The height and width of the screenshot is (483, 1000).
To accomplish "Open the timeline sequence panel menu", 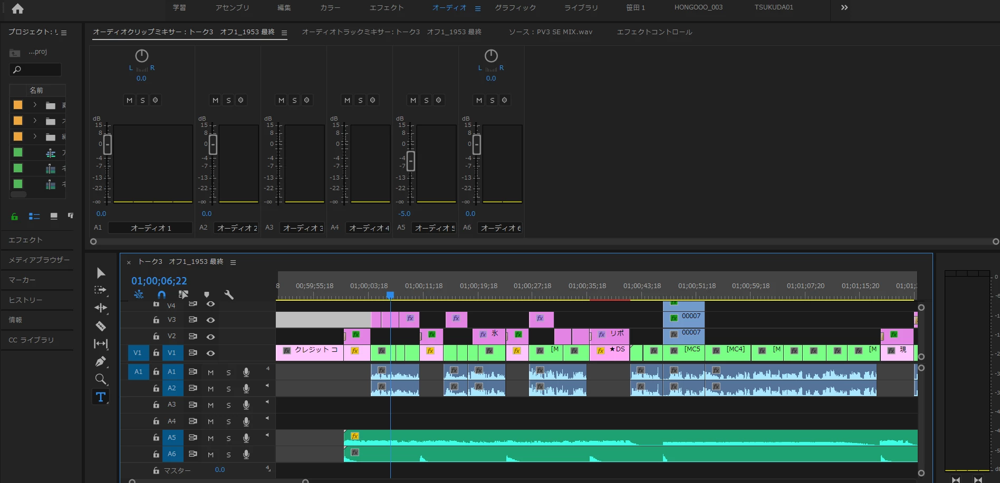I will [x=233, y=262].
